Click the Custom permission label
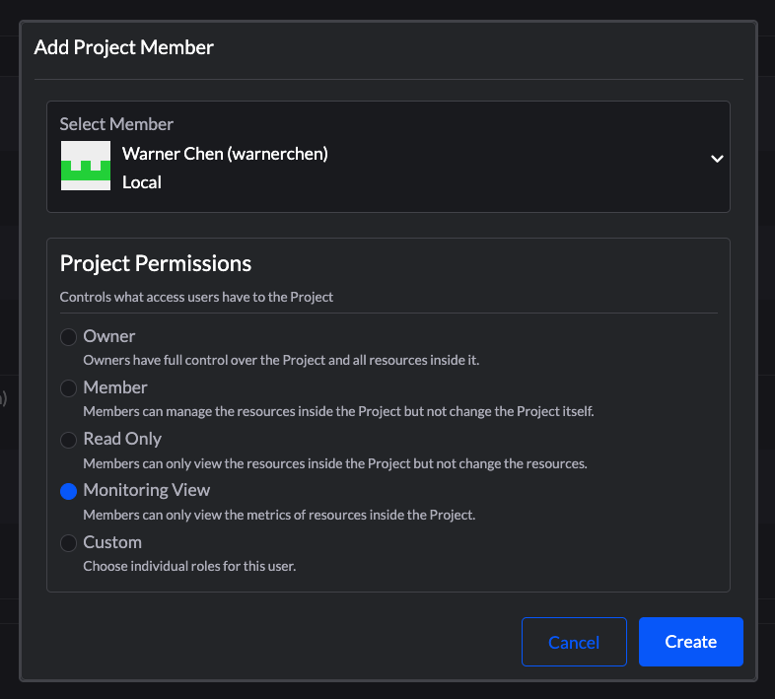This screenshot has width=775, height=699. pos(112,542)
